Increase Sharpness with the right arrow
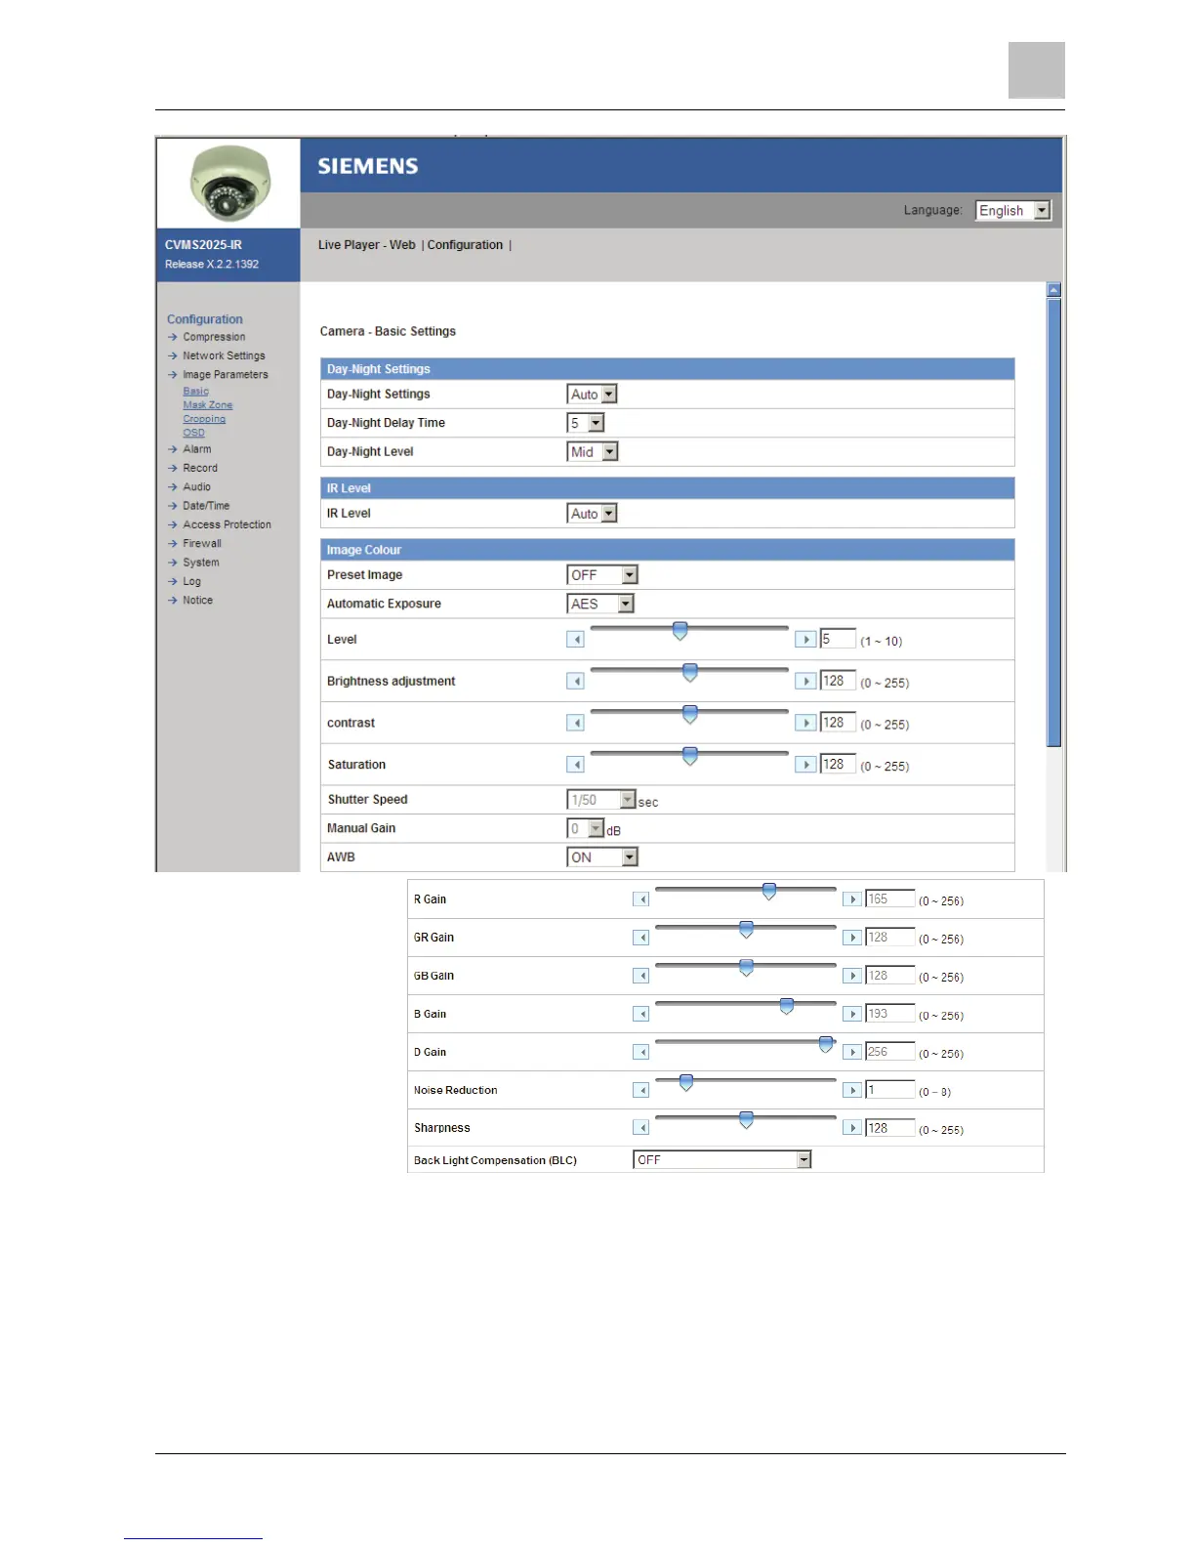This screenshot has width=1195, height=1547. (852, 1128)
